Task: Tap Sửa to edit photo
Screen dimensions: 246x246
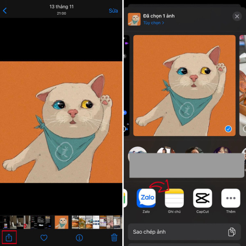Action: [113, 11]
